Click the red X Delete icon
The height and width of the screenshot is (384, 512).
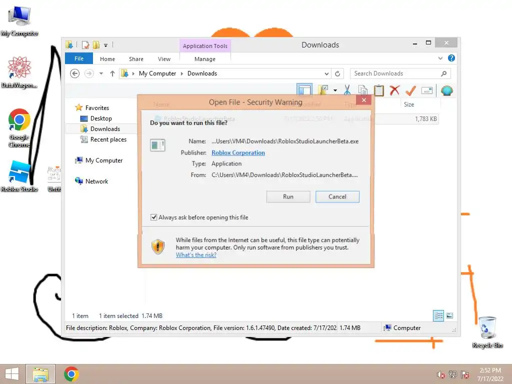[x=395, y=90]
